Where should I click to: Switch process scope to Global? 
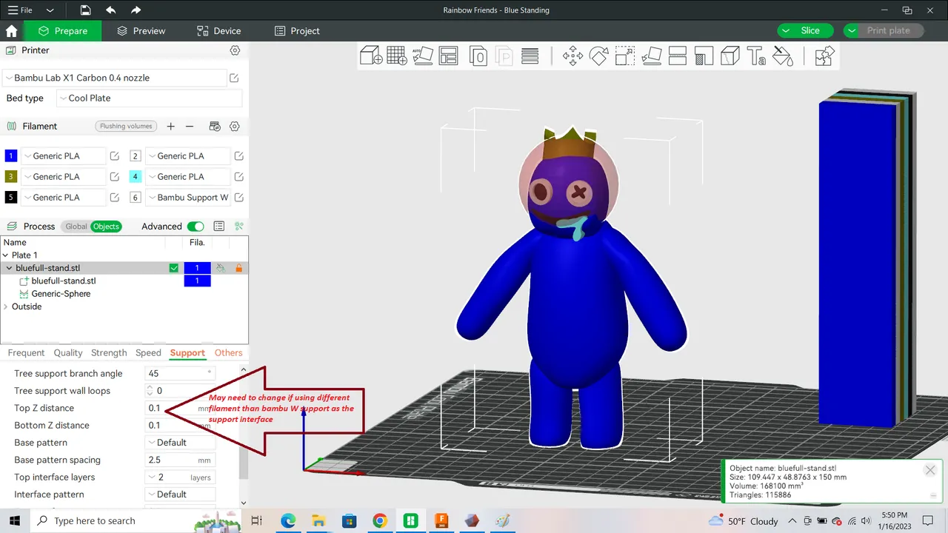pos(76,227)
